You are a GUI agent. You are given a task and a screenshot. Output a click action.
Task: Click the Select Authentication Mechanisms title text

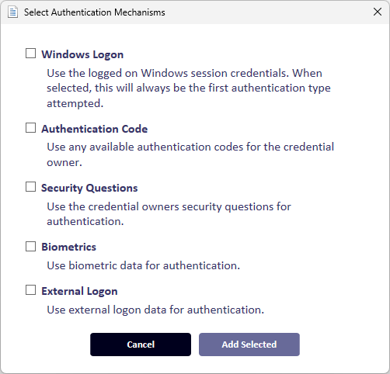click(95, 12)
